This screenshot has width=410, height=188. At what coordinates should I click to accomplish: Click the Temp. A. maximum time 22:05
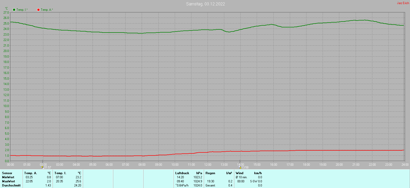(29, 181)
